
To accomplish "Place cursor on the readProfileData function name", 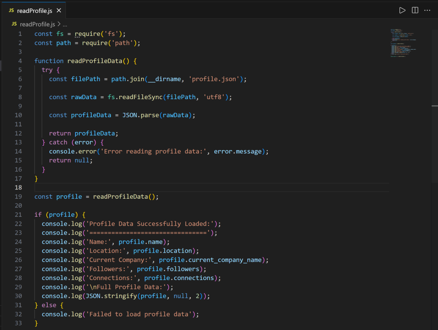I will (x=93, y=61).
